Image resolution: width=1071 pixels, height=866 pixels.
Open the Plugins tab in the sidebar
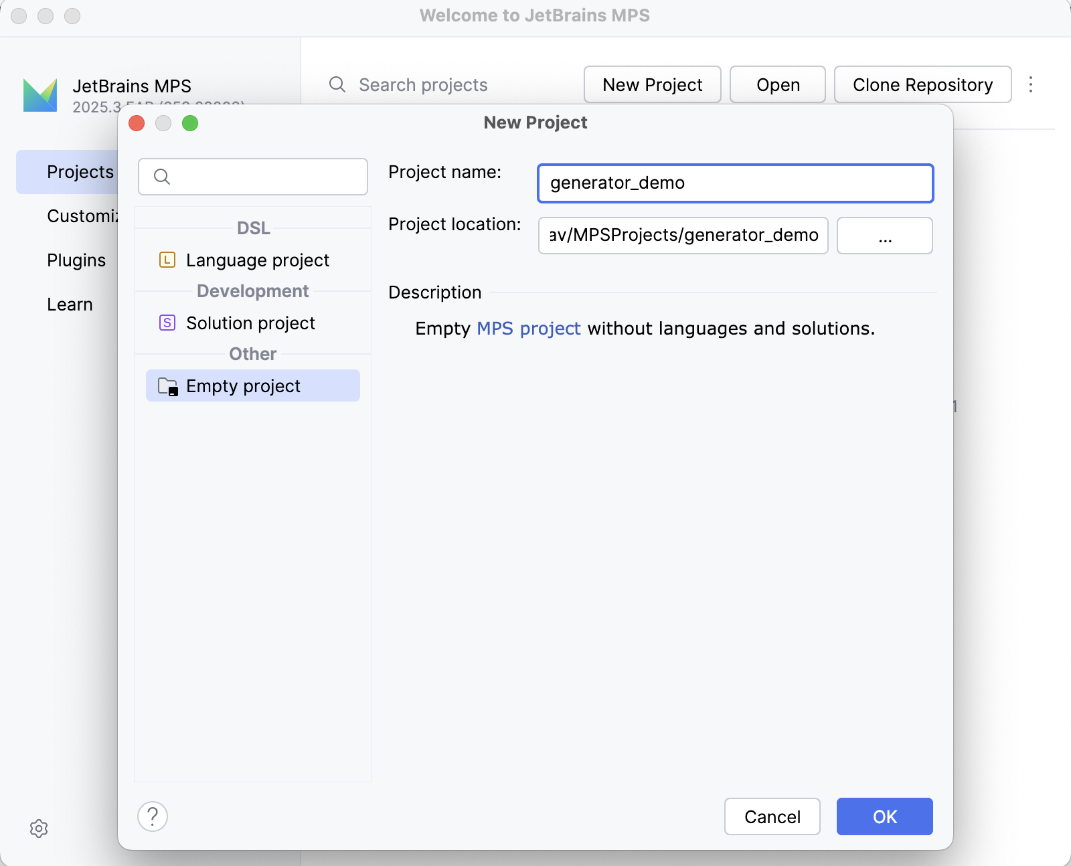point(76,260)
